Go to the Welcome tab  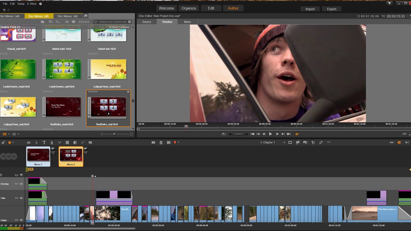coord(166,8)
